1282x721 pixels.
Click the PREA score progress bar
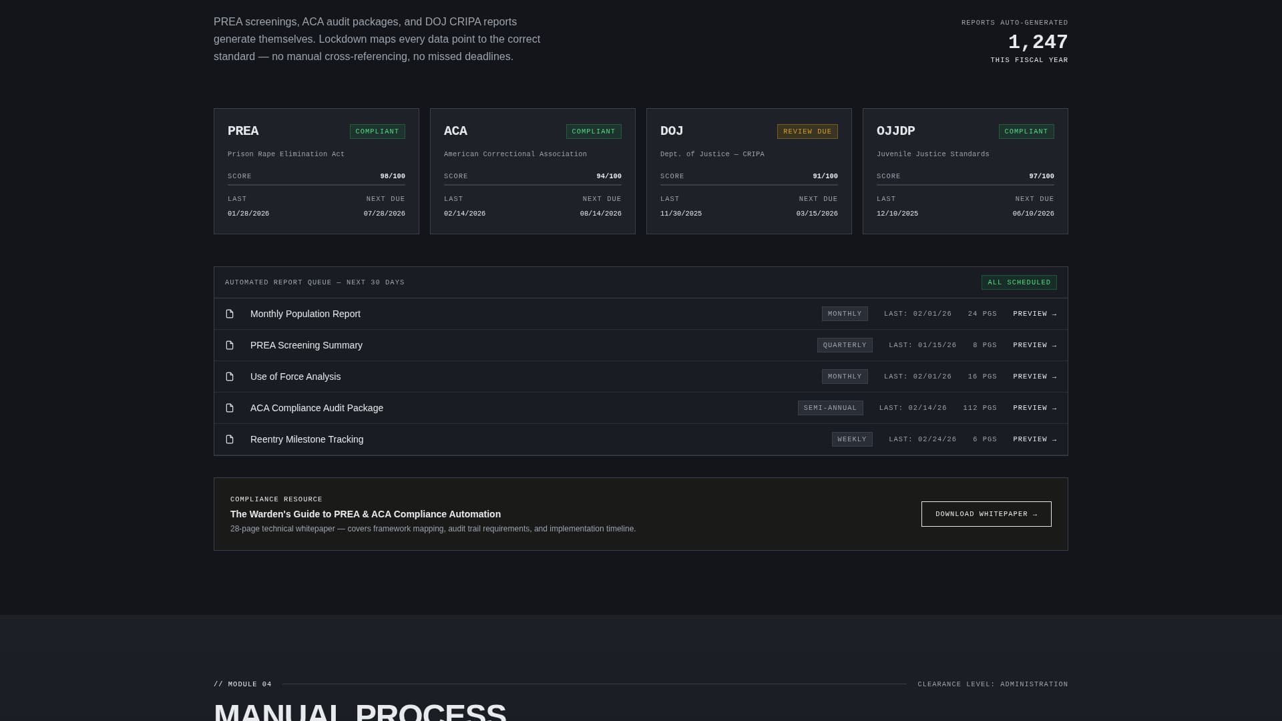tap(316, 185)
